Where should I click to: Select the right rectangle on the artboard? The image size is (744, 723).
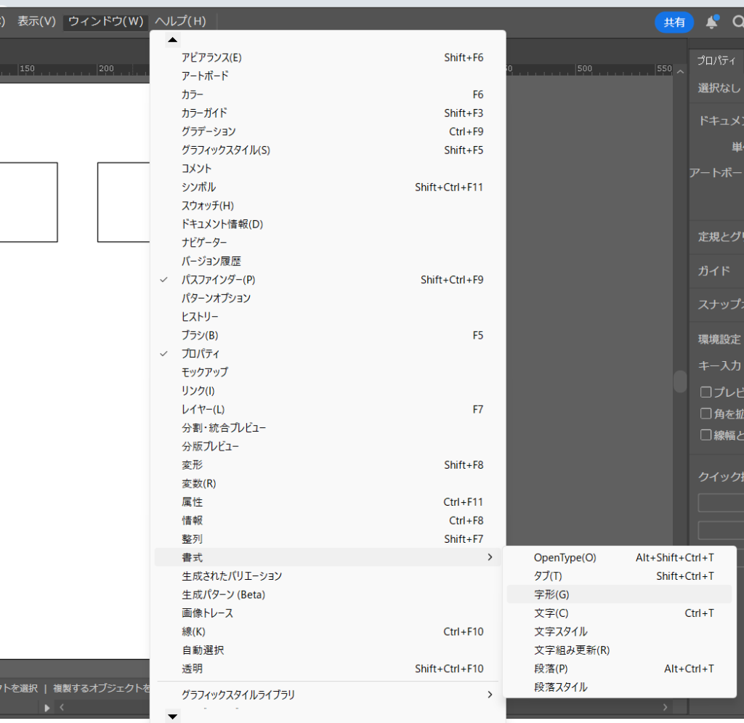(99, 202)
